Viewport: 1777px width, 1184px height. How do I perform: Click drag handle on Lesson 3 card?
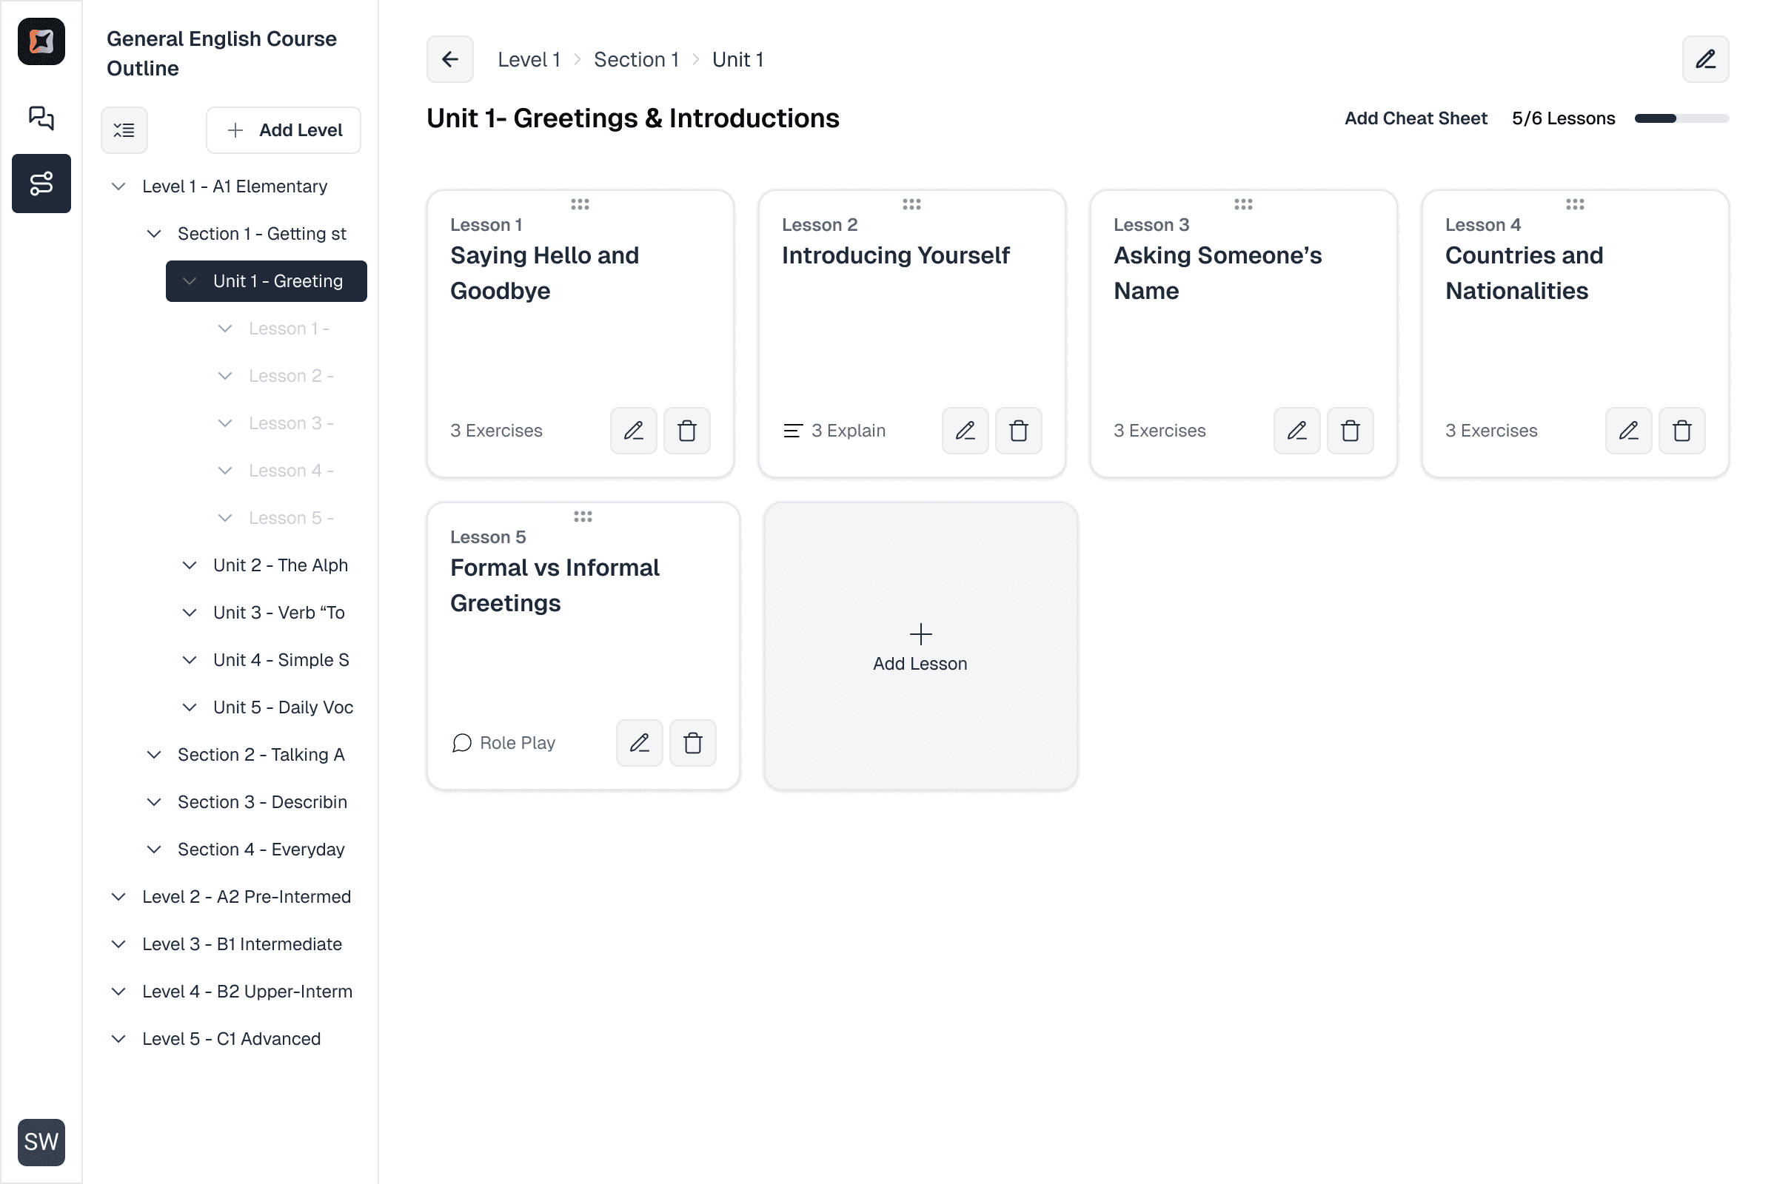point(1243,204)
